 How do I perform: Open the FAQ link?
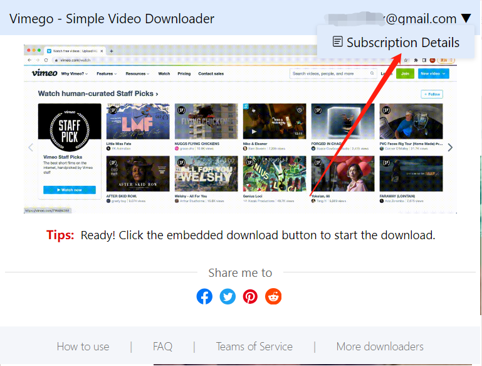pyautogui.click(x=162, y=347)
